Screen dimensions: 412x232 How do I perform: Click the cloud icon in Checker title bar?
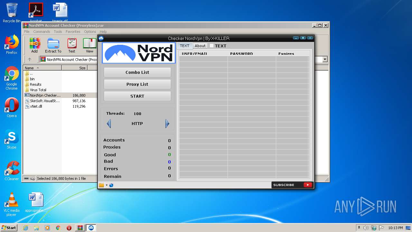click(101, 38)
